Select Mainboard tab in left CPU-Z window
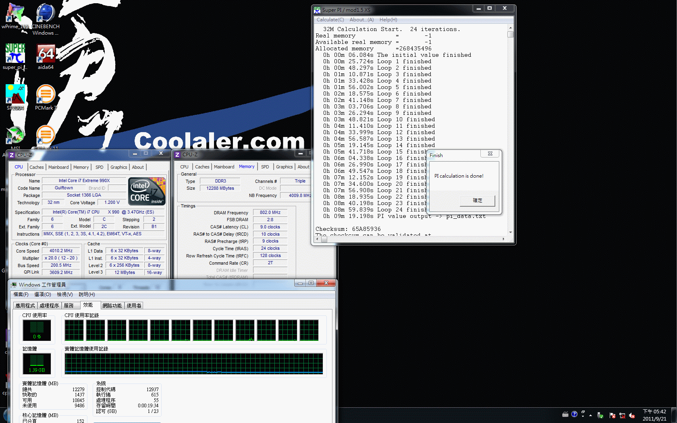Image resolution: width=677 pixels, height=423 pixels. (x=58, y=167)
